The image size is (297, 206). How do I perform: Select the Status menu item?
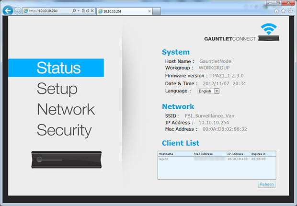point(58,68)
